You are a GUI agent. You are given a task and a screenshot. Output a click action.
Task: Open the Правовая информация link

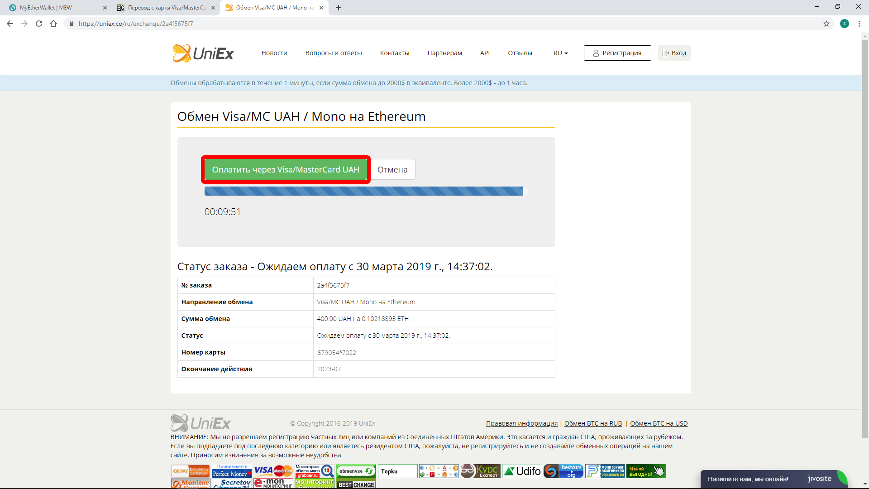pyautogui.click(x=522, y=423)
